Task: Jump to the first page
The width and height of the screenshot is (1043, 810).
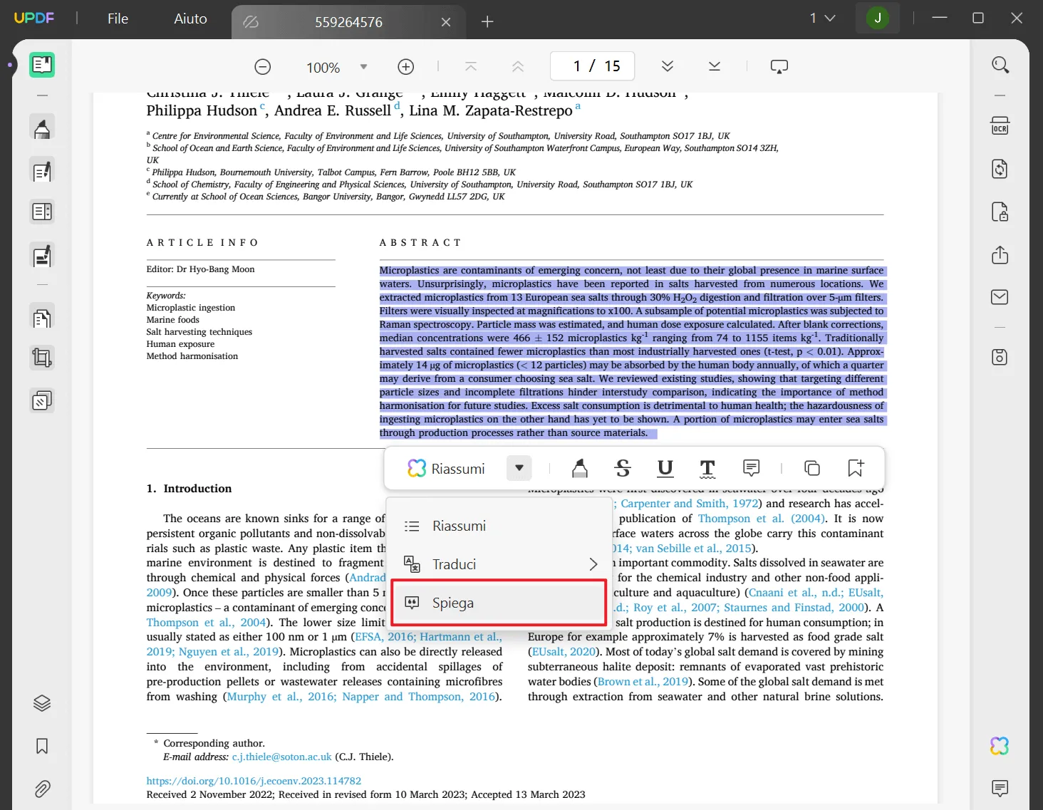Action: point(470,66)
